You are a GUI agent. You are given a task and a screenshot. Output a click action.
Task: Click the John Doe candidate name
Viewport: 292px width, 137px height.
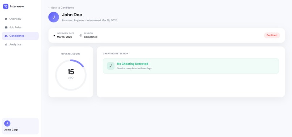72,15
